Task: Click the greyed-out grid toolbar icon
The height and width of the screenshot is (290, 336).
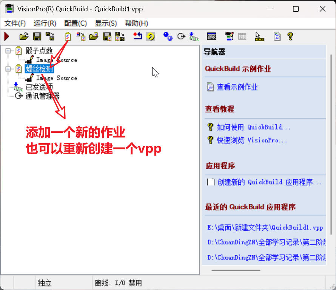Action: click(x=242, y=36)
